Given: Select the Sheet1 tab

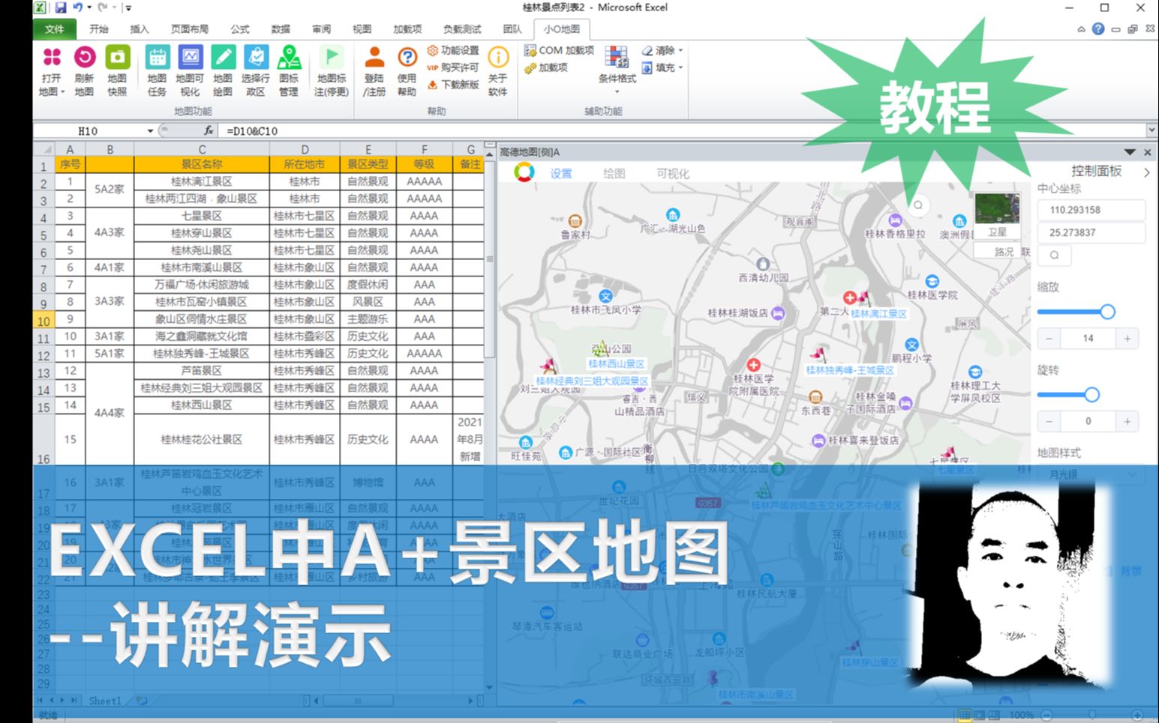Looking at the screenshot, I should pyautogui.click(x=104, y=701).
